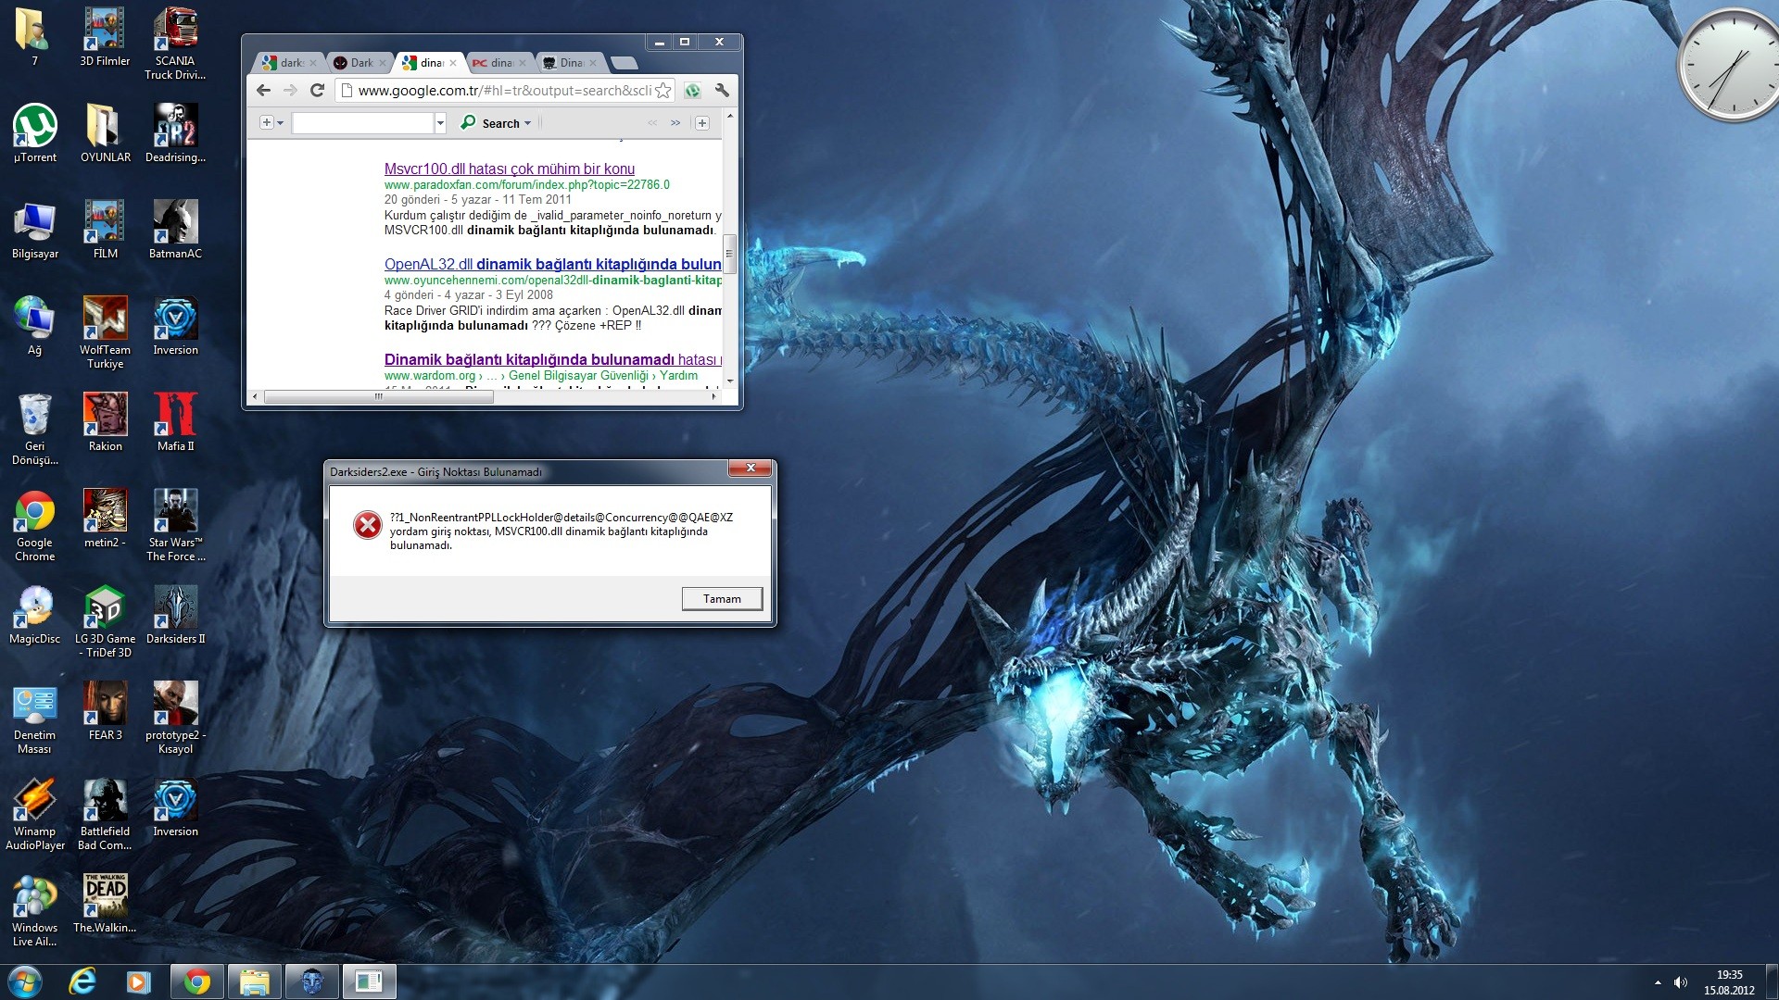Click the page's vertical scrollbar handle

coord(729,254)
